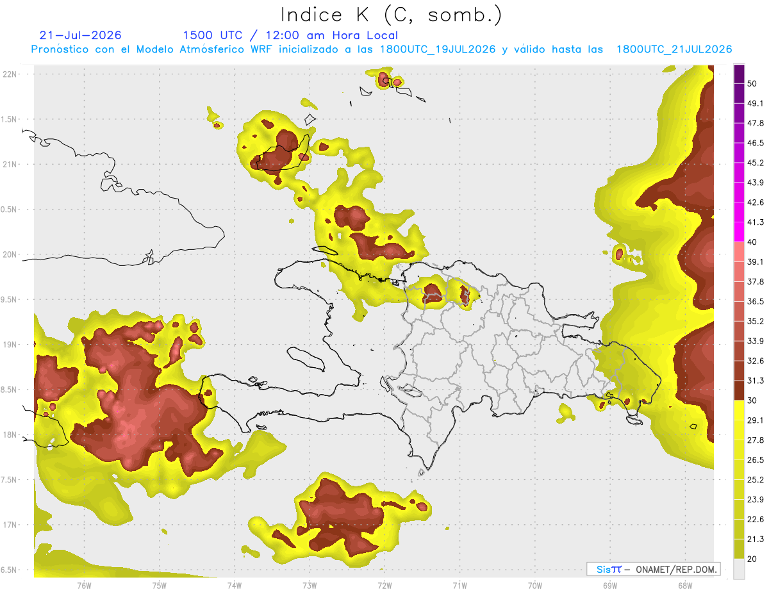
Task: Click the 73W longitude label
Action: [x=310, y=585]
